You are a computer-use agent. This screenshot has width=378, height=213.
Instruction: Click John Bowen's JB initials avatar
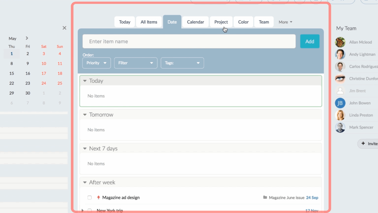coord(340,103)
